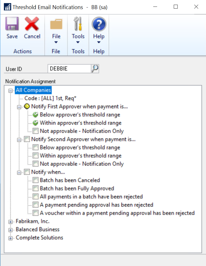206x266 pixels.
Task: Check Batch has been Fully Approved
Action: [35, 188]
